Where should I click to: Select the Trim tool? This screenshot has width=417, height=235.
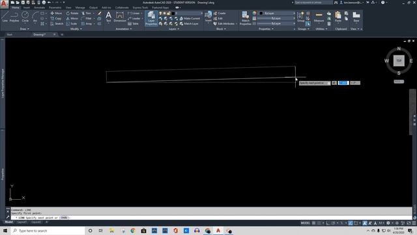click(87, 13)
